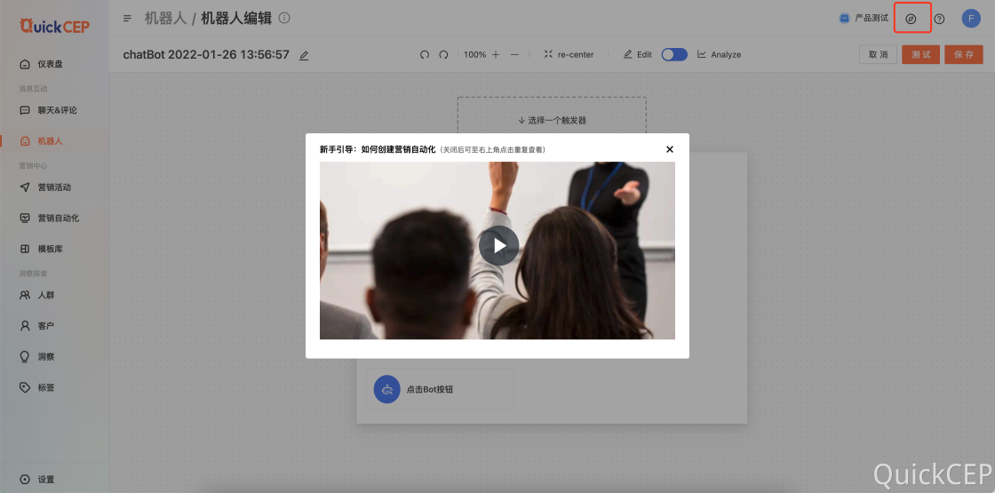Redo the flow change
995x493 pixels.
(443, 54)
